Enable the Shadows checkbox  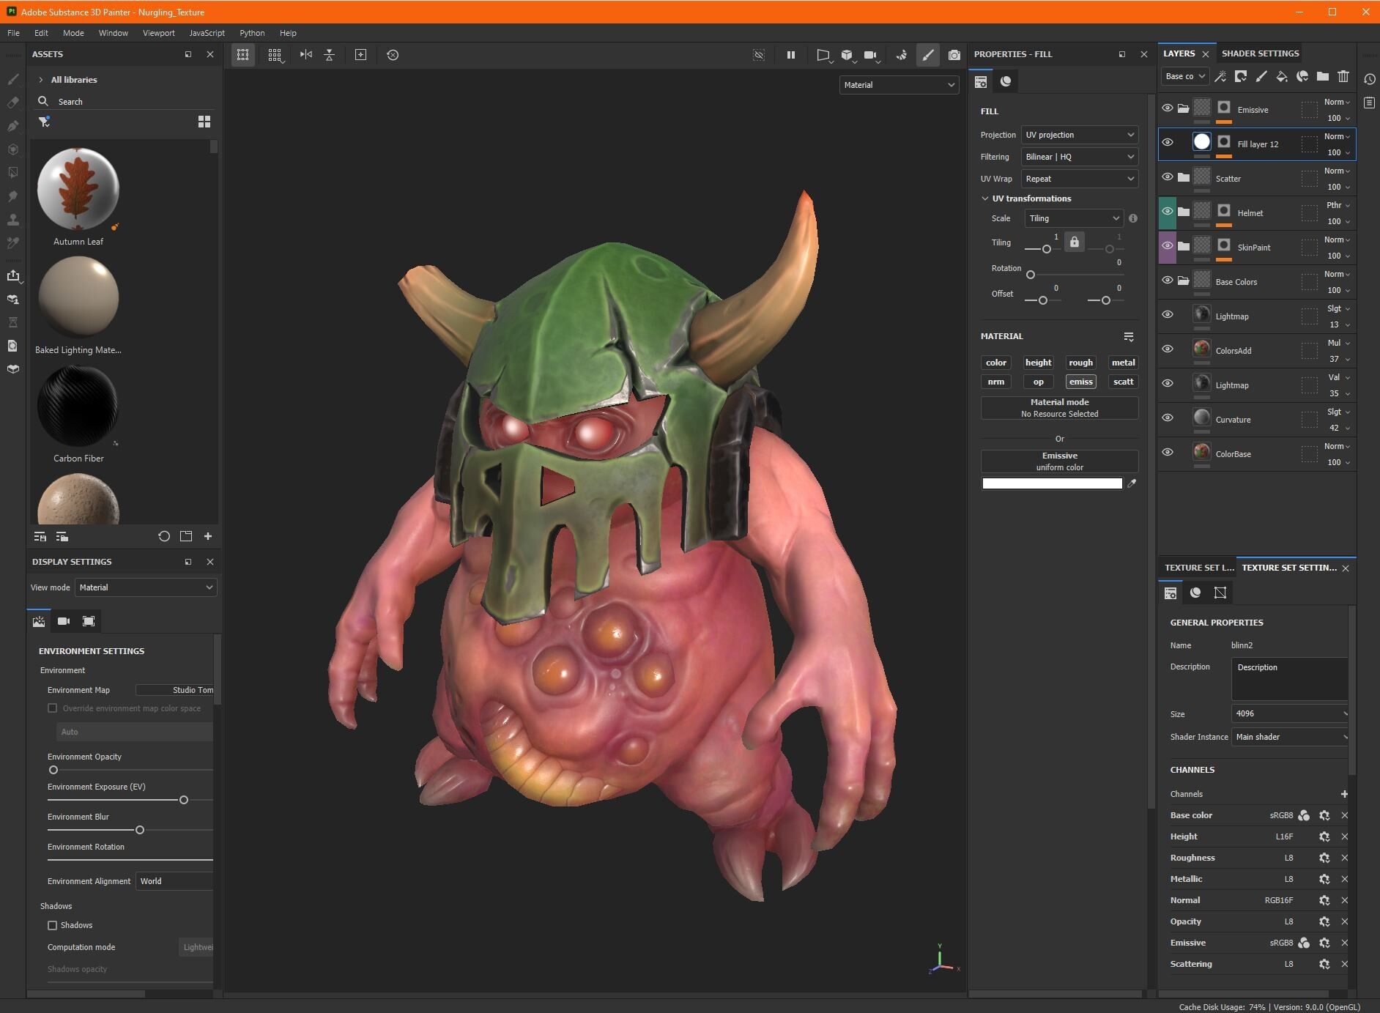[53, 925]
